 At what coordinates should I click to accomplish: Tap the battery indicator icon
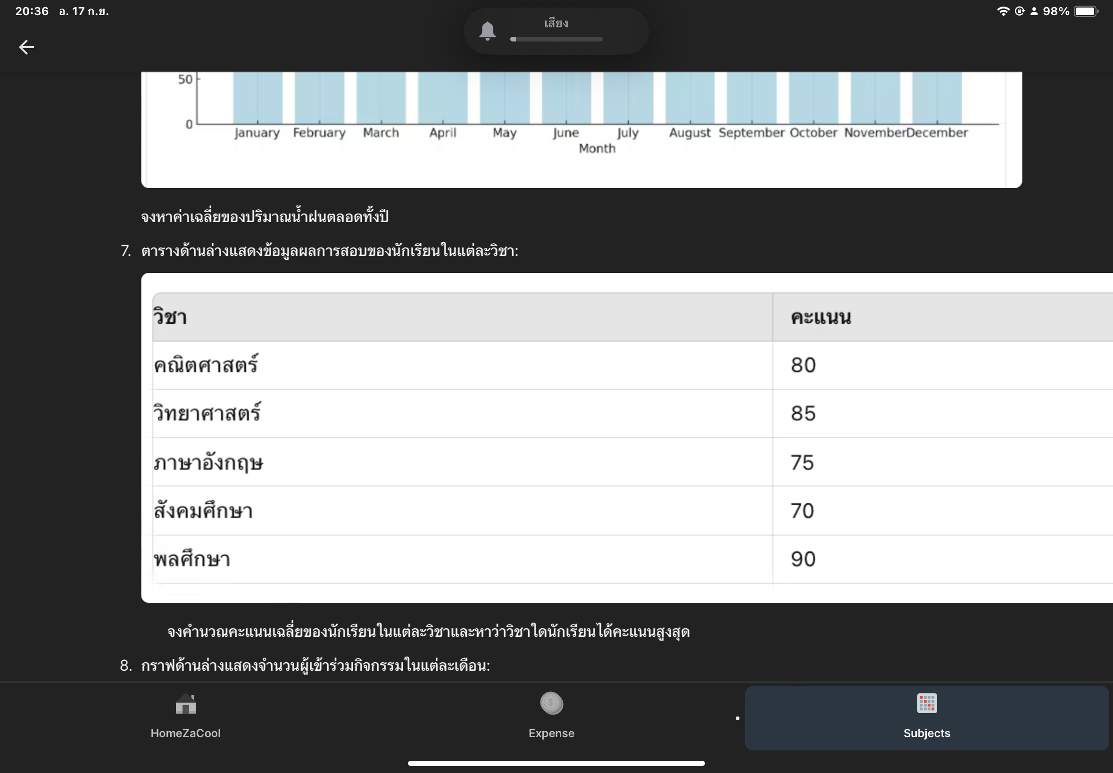[1085, 11]
